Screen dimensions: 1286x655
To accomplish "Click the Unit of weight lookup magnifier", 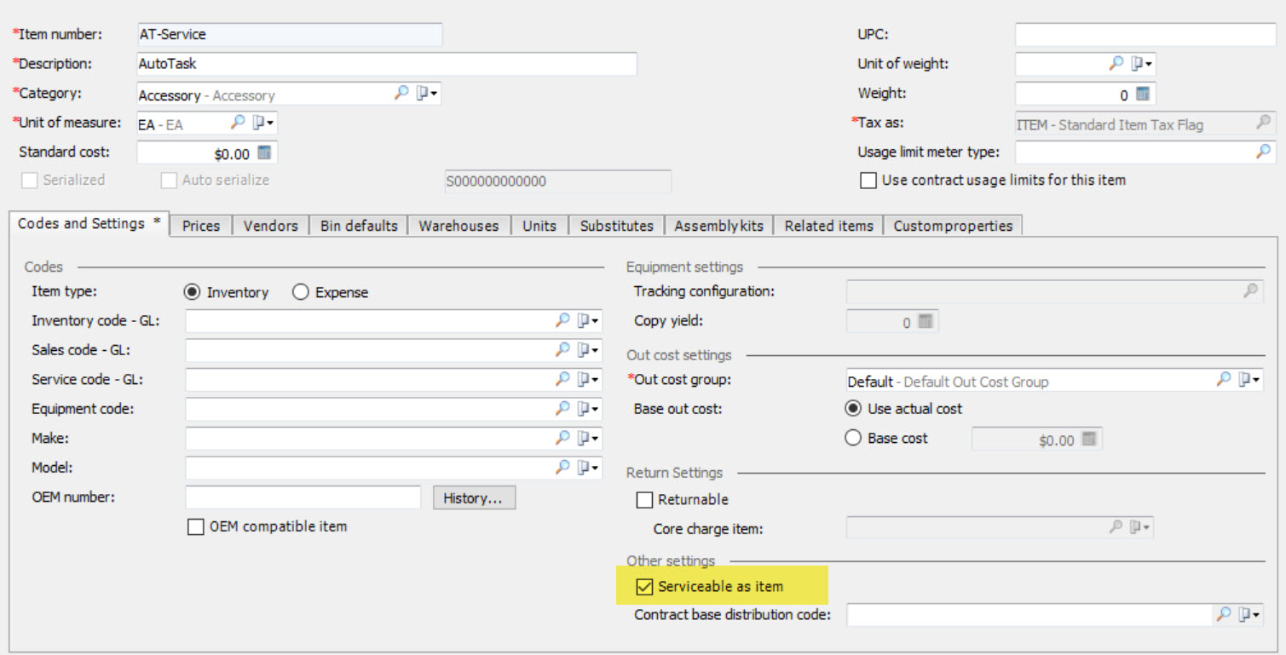I will (1116, 64).
